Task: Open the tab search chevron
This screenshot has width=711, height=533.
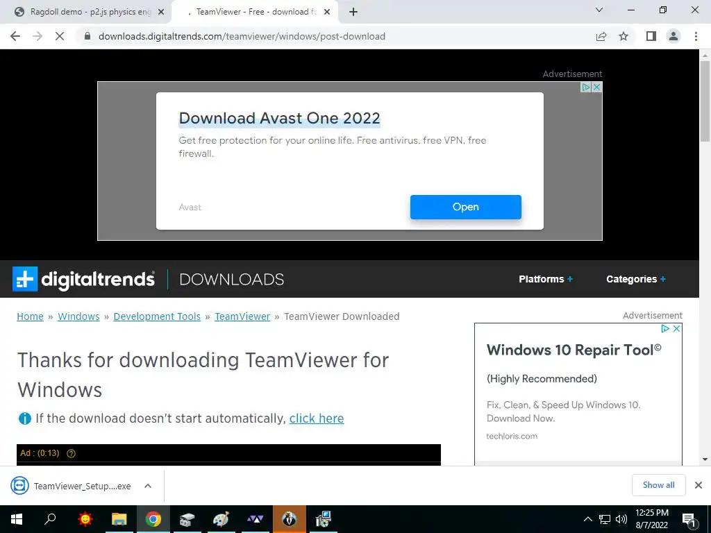Action: coord(599,10)
